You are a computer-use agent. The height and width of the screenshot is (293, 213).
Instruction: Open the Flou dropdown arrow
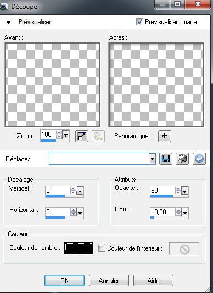pos(184,212)
